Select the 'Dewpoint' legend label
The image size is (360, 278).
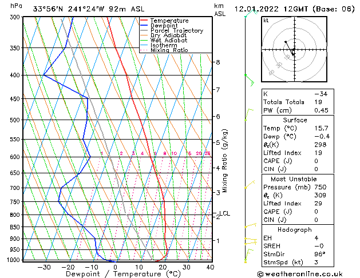point(164,26)
